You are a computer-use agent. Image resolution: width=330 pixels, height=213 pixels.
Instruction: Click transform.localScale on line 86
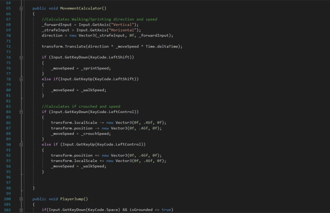(x=74, y=123)
